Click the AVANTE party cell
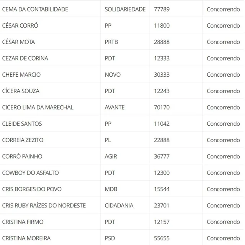 tap(115, 107)
